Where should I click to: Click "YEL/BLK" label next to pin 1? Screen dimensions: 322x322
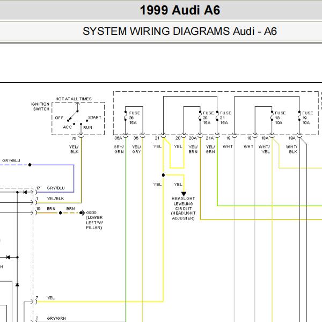pyautogui.click(x=55, y=199)
